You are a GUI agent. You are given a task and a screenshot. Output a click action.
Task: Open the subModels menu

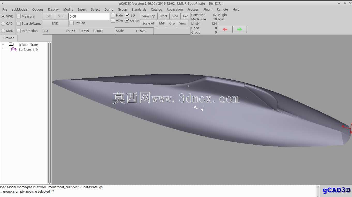pos(20,9)
